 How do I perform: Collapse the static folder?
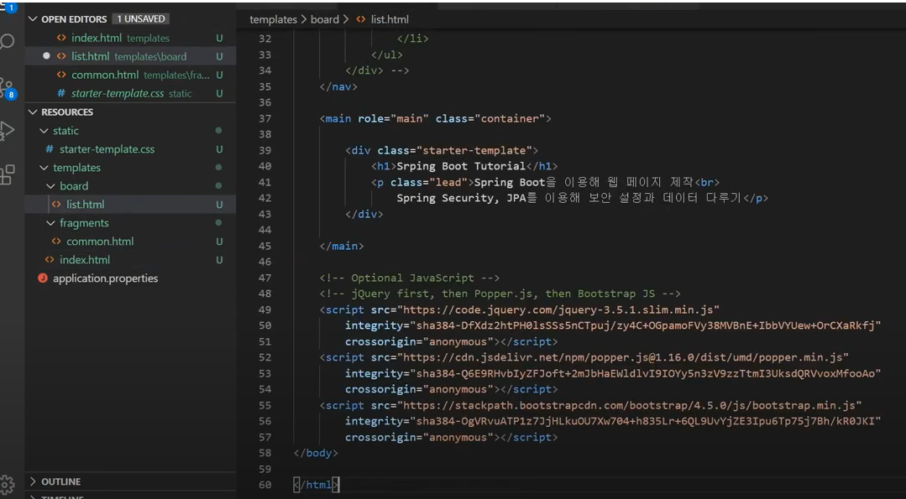coord(44,131)
